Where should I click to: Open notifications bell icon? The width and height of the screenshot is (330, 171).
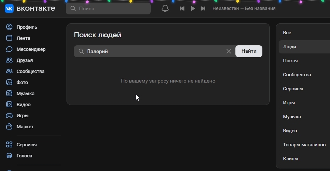click(165, 8)
